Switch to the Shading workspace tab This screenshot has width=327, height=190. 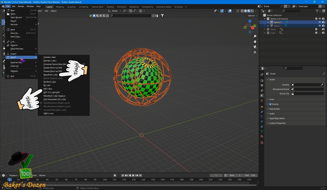pyautogui.click(x=110, y=7)
